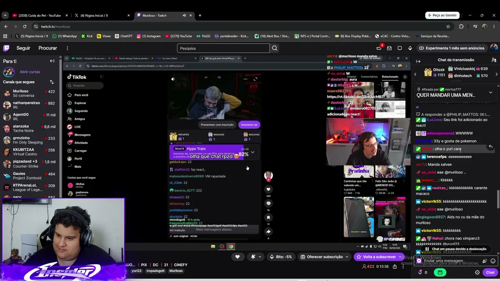View site information in address bar
The width and height of the screenshot is (500, 281).
(x=36, y=27)
